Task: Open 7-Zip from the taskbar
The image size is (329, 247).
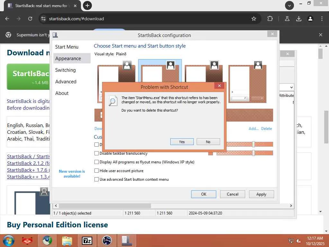Action: [x=87, y=241]
